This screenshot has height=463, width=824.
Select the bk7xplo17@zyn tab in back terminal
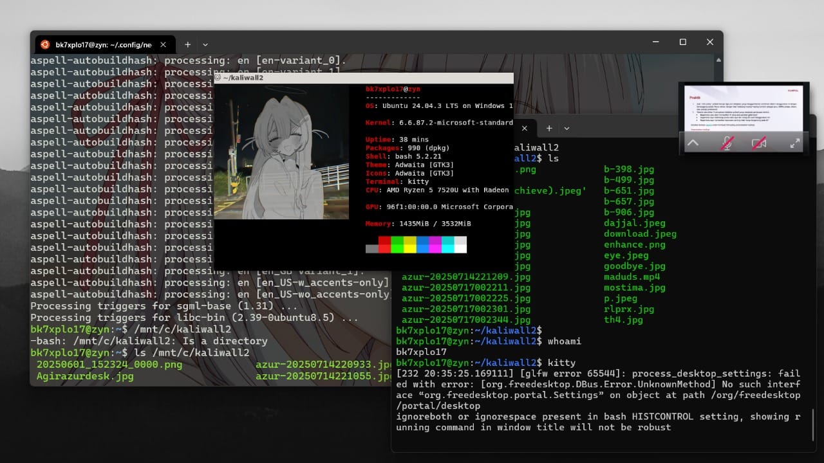[x=104, y=44]
